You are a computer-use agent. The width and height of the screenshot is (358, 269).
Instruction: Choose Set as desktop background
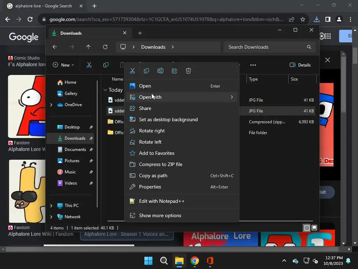[181, 120]
